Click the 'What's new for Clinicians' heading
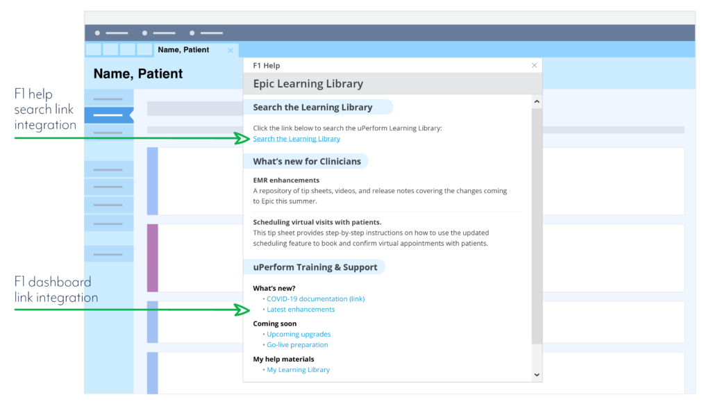The width and height of the screenshot is (711, 404). coord(307,162)
